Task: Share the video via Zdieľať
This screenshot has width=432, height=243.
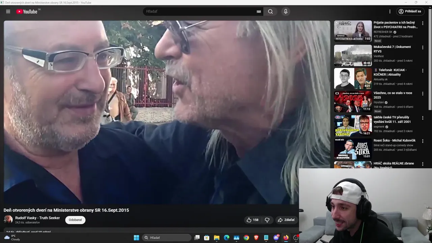Action: 287,220
